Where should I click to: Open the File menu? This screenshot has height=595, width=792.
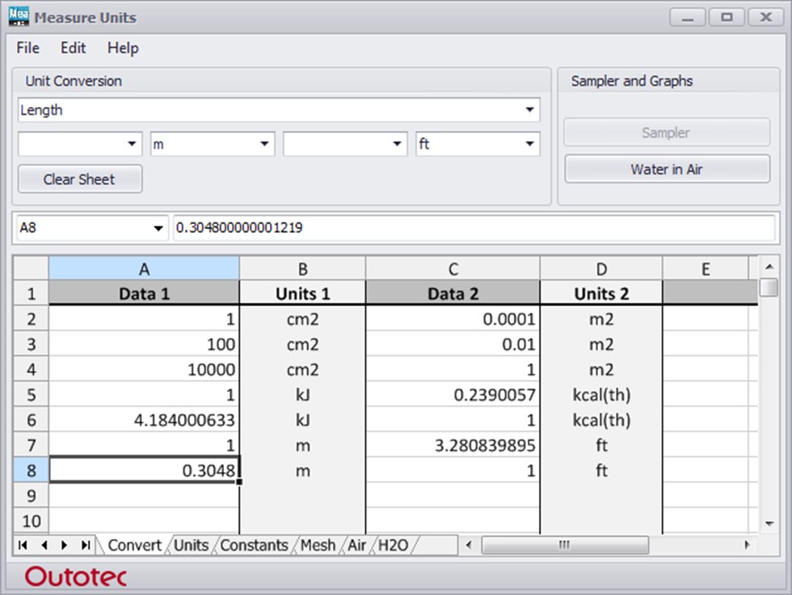click(27, 49)
